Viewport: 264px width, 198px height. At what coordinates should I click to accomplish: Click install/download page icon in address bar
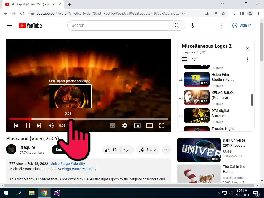click(207, 13)
